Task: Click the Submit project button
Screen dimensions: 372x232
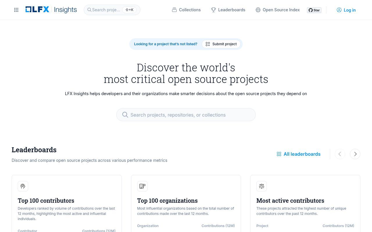Action: pos(221,44)
